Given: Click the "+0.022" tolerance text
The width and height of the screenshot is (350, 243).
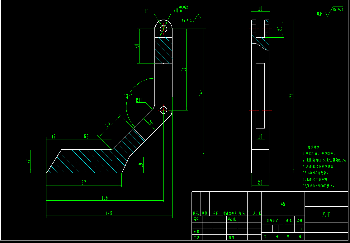Looking at the screenshot, I should point(183,7).
